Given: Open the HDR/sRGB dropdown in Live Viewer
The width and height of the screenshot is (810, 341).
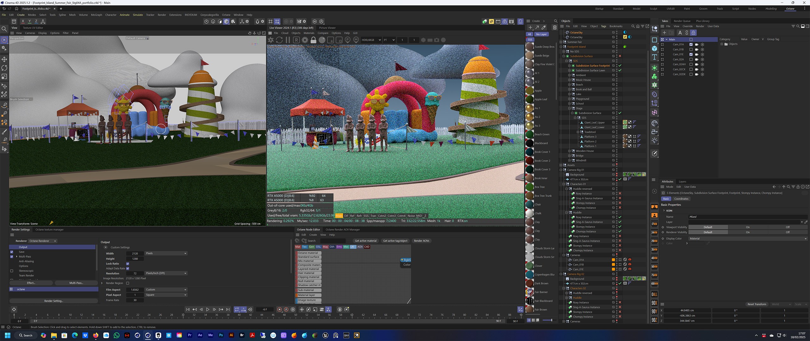Looking at the screenshot, I should tap(371, 40).
